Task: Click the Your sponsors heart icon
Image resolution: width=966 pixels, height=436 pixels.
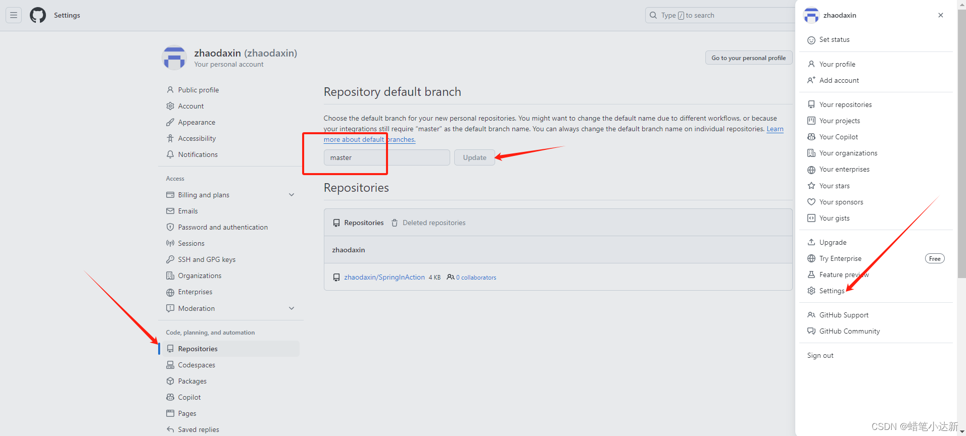Action: click(x=811, y=202)
